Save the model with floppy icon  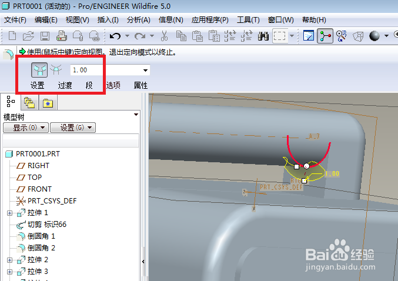pos(45,36)
